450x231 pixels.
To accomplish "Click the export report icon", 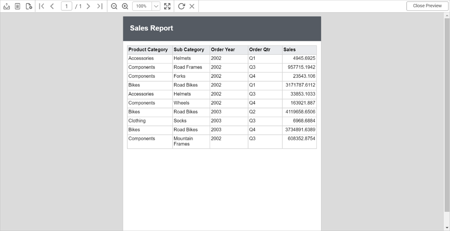I will point(7,6).
